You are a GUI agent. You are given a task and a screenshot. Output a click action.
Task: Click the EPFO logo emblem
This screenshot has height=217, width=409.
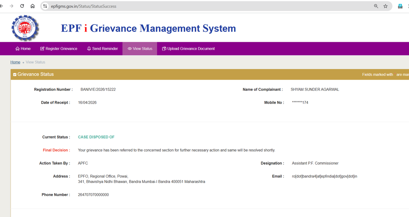tap(25, 28)
